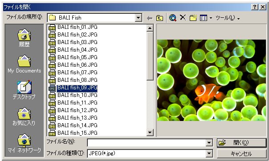Open お気に入り favorites location

24,117
